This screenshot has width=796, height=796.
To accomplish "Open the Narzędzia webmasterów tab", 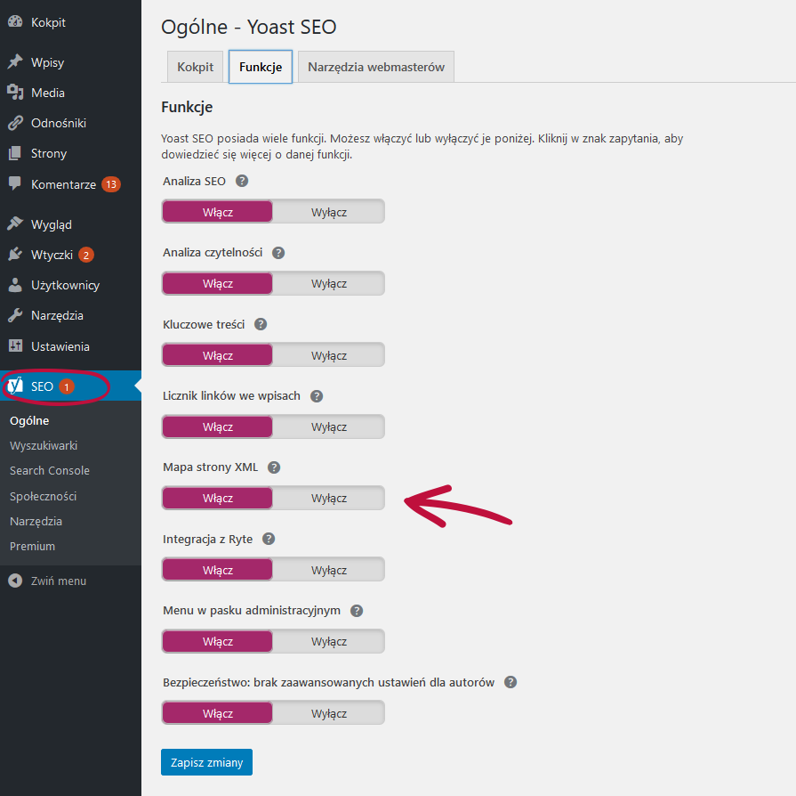I will (376, 67).
